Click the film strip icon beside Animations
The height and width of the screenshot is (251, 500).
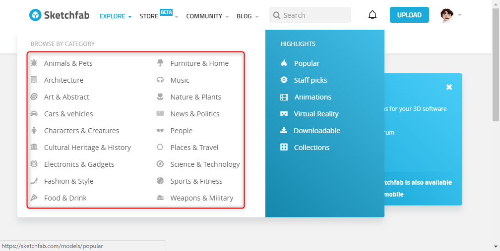click(x=284, y=97)
